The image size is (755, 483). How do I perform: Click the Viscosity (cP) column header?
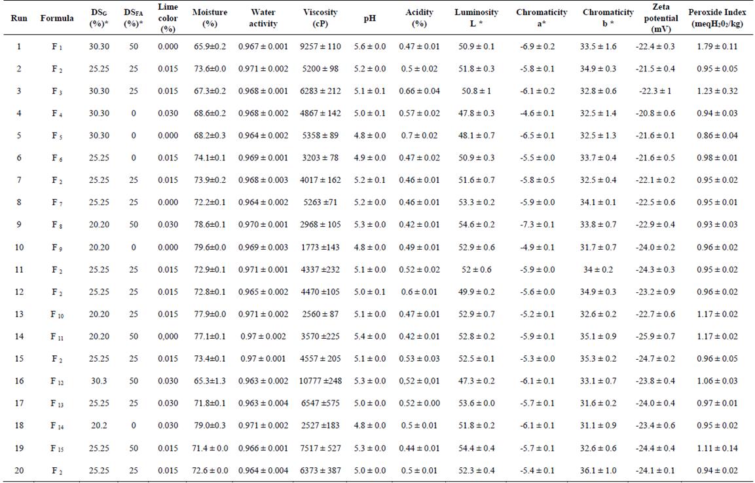(x=321, y=18)
